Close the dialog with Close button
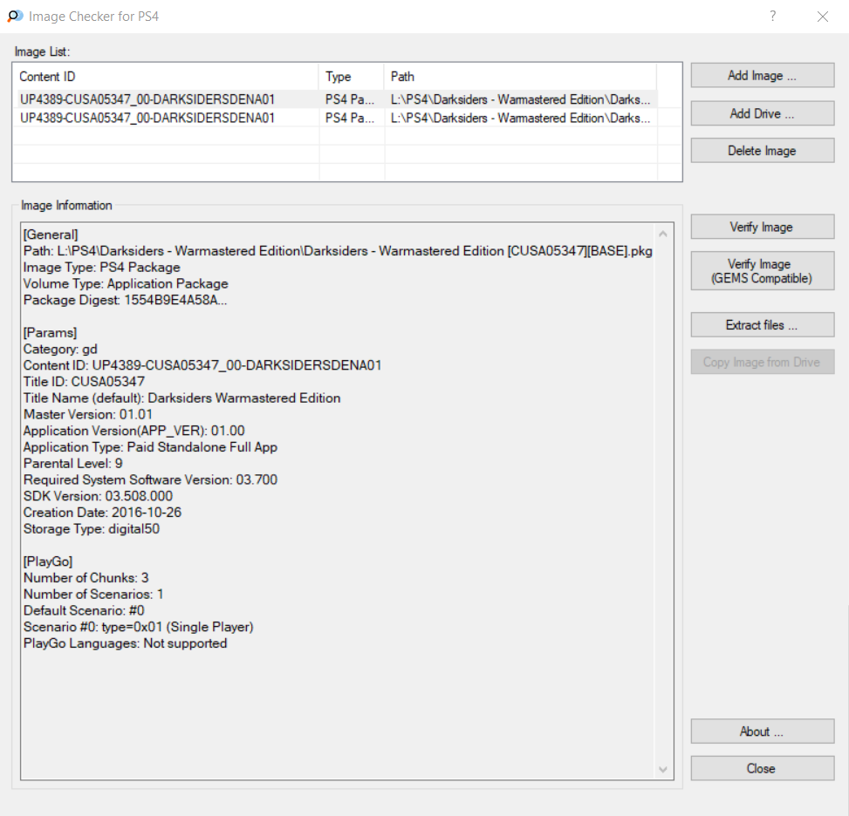This screenshot has height=816, width=849. (762, 768)
